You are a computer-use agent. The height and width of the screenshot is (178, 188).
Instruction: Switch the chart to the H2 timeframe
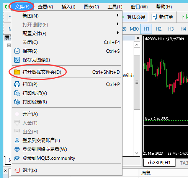click(x=159, y=29)
